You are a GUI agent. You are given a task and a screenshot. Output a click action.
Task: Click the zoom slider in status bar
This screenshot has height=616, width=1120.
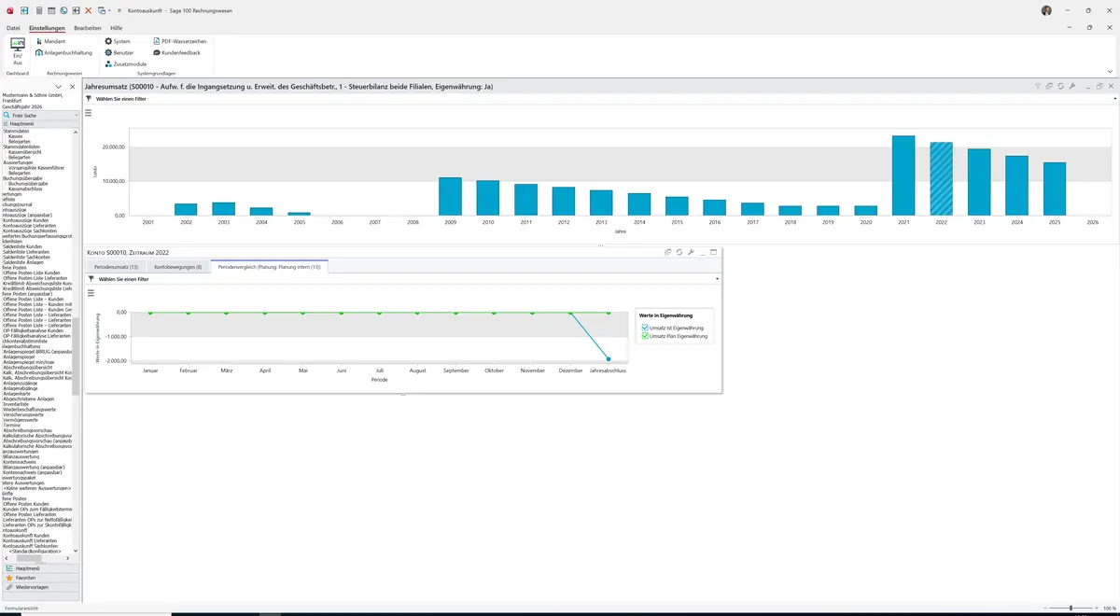pyautogui.click(x=1071, y=608)
